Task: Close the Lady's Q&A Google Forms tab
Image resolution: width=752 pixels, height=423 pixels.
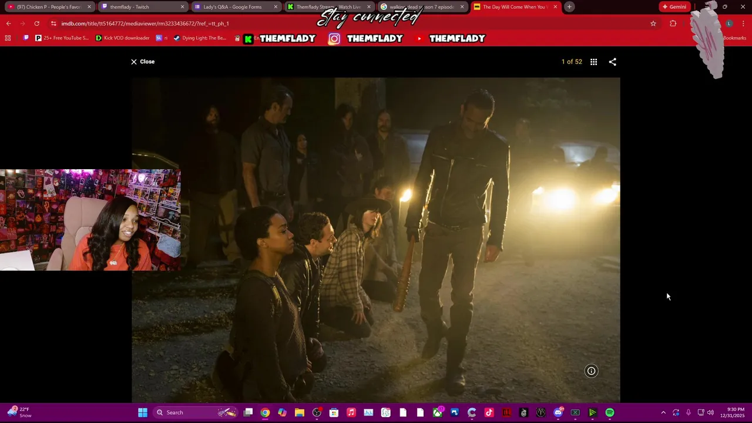Action: [276, 7]
